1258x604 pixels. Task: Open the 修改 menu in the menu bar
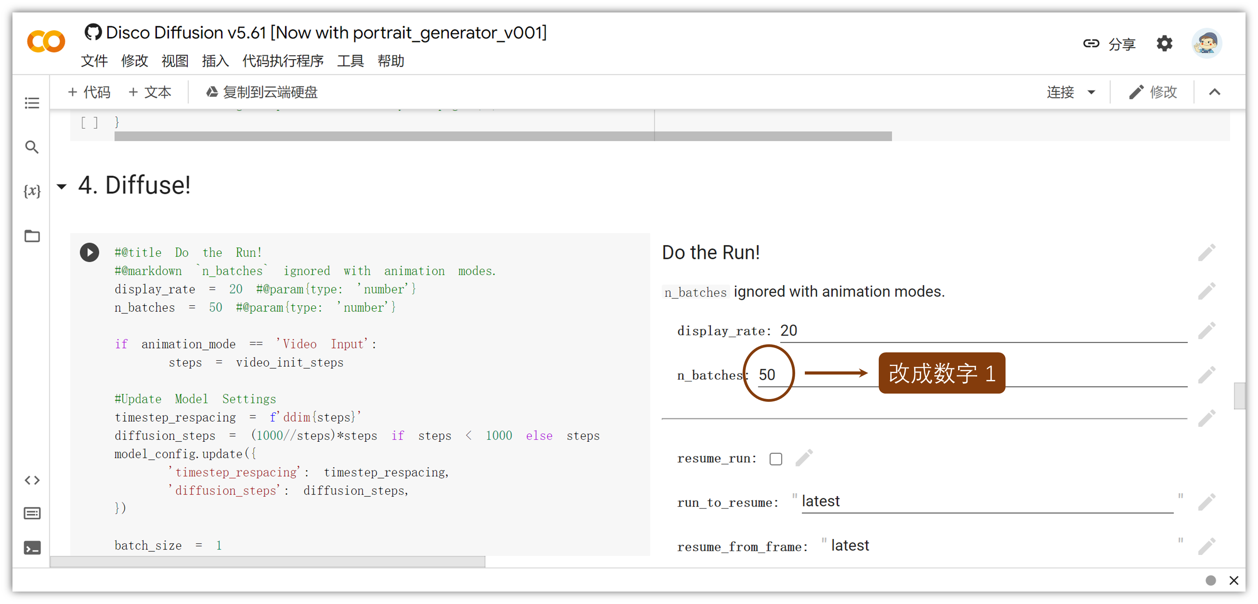point(134,61)
